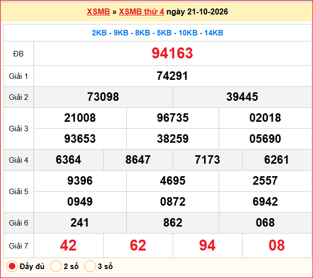Click the Giải 6 number 241
The width and height of the screenshot is (313, 278).
click(x=79, y=223)
